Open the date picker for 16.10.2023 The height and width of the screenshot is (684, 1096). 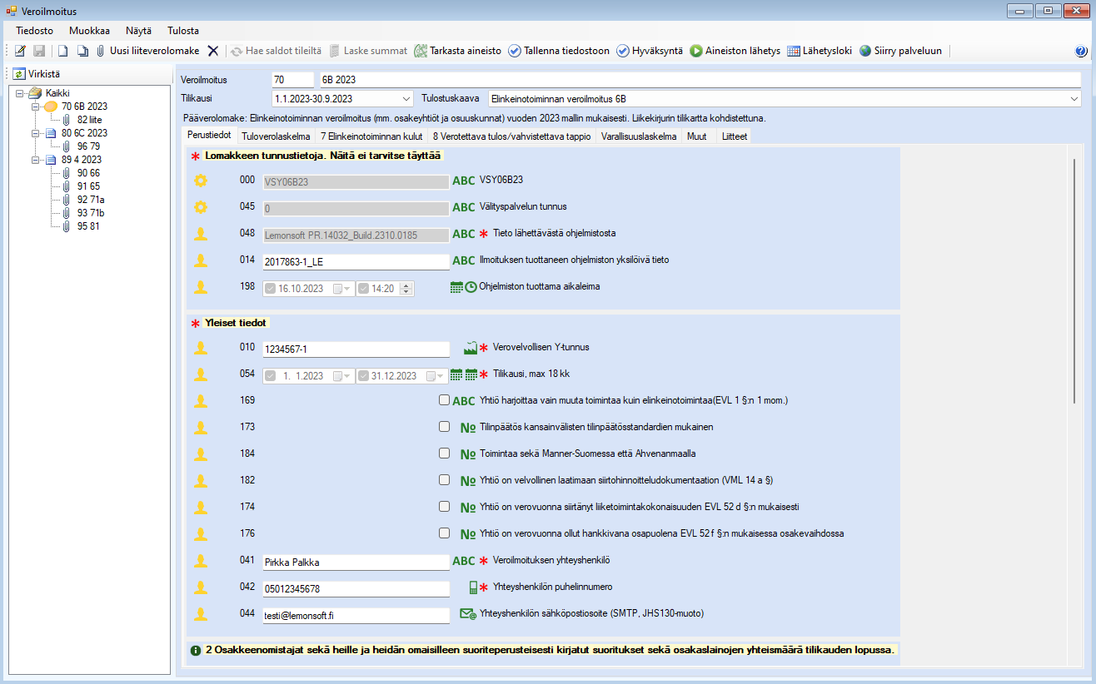(341, 288)
